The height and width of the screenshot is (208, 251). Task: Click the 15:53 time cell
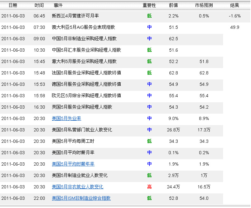[39, 84]
